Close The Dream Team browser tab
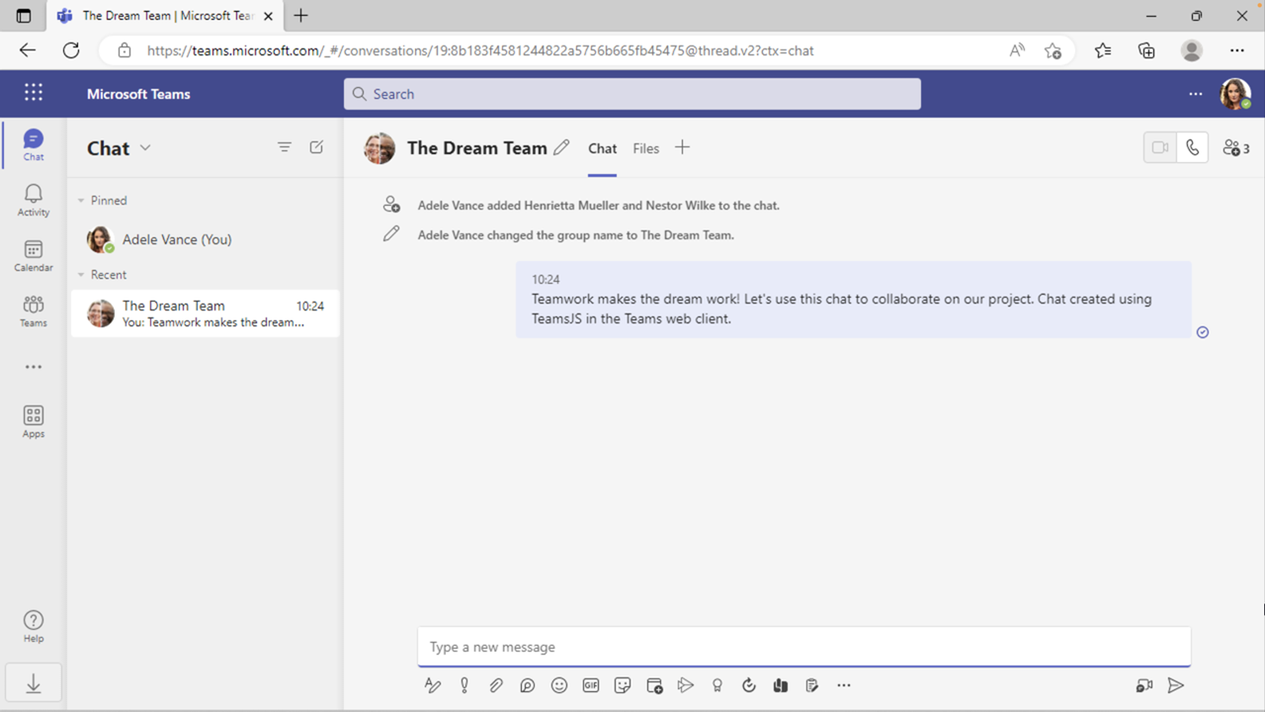This screenshot has width=1265, height=712. [268, 16]
